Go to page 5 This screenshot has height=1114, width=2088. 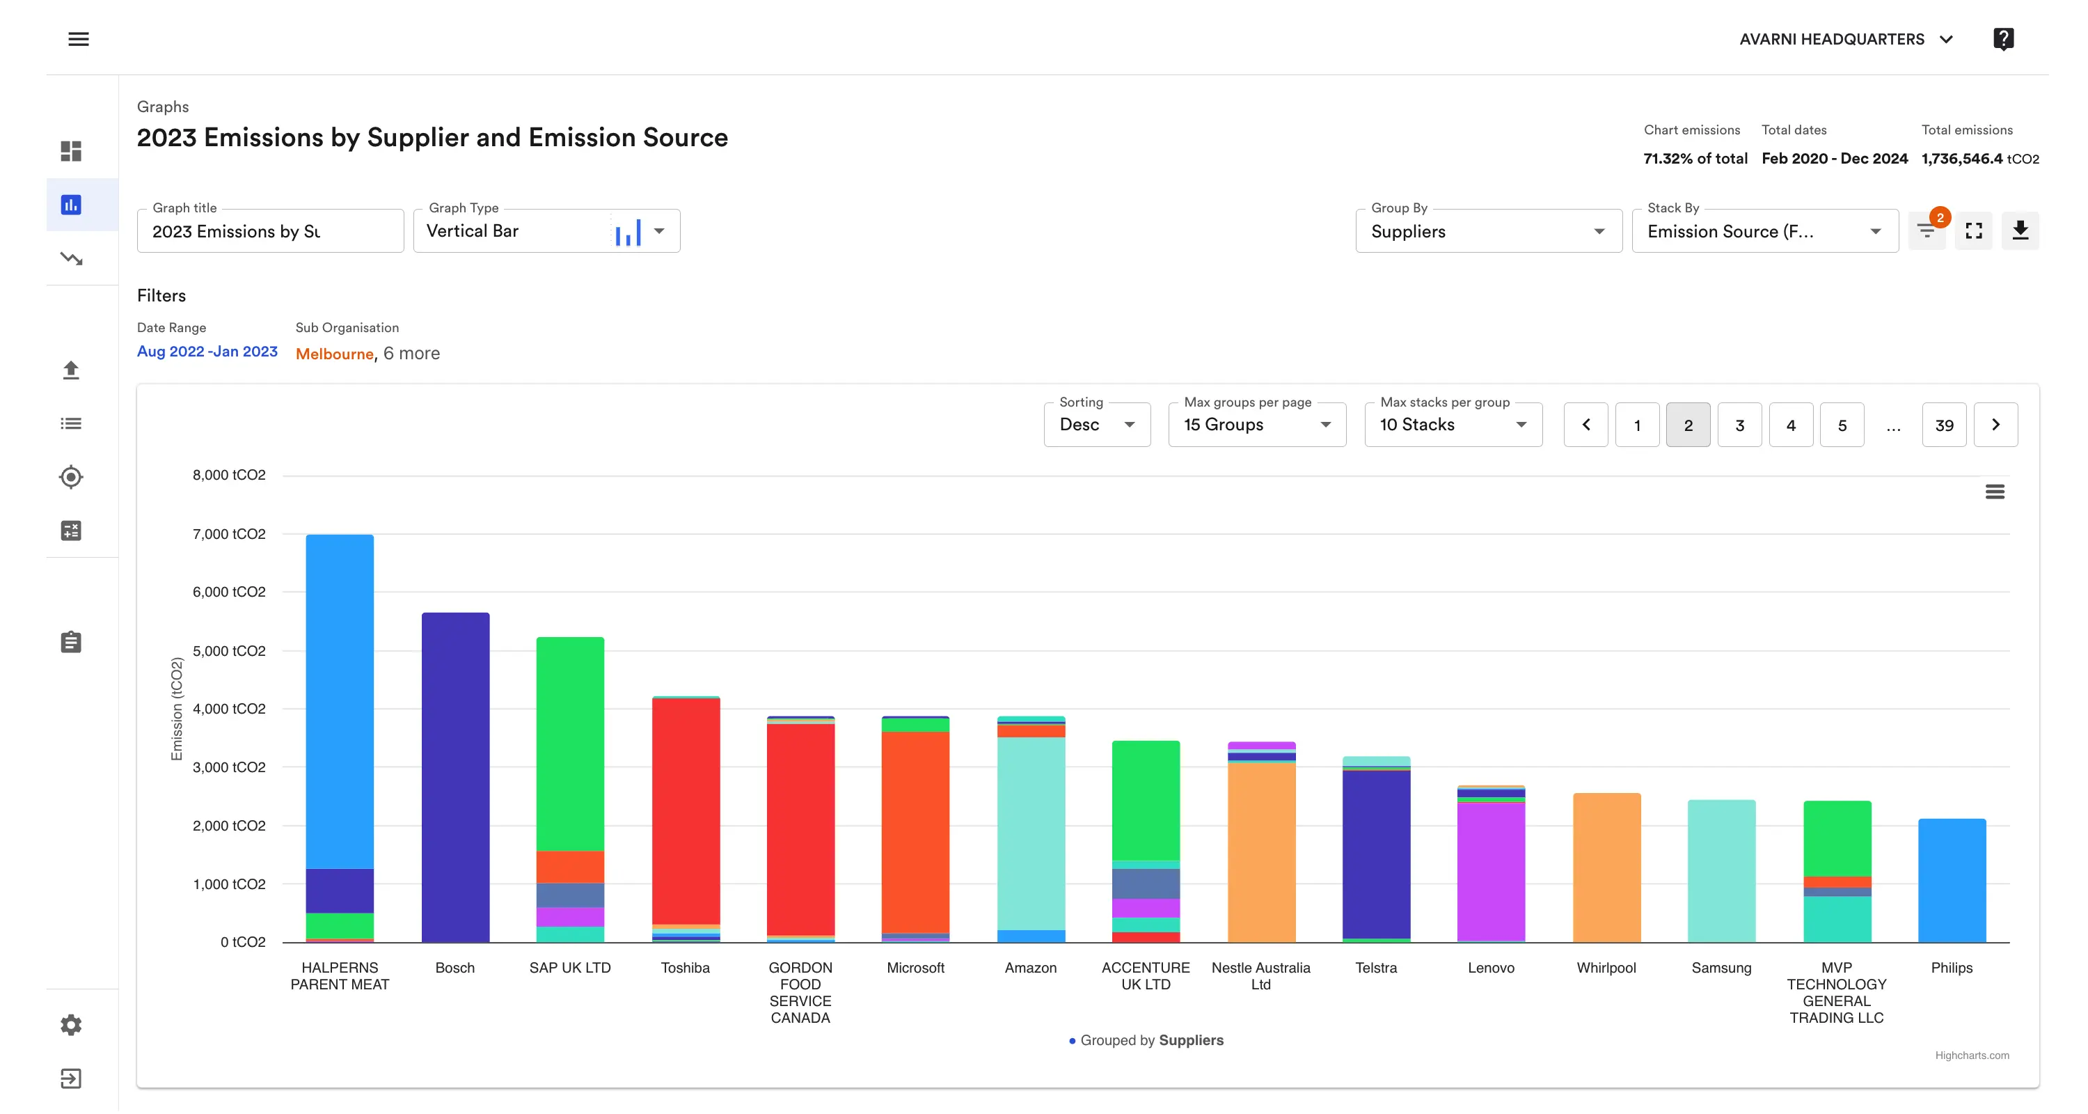click(x=1842, y=425)
